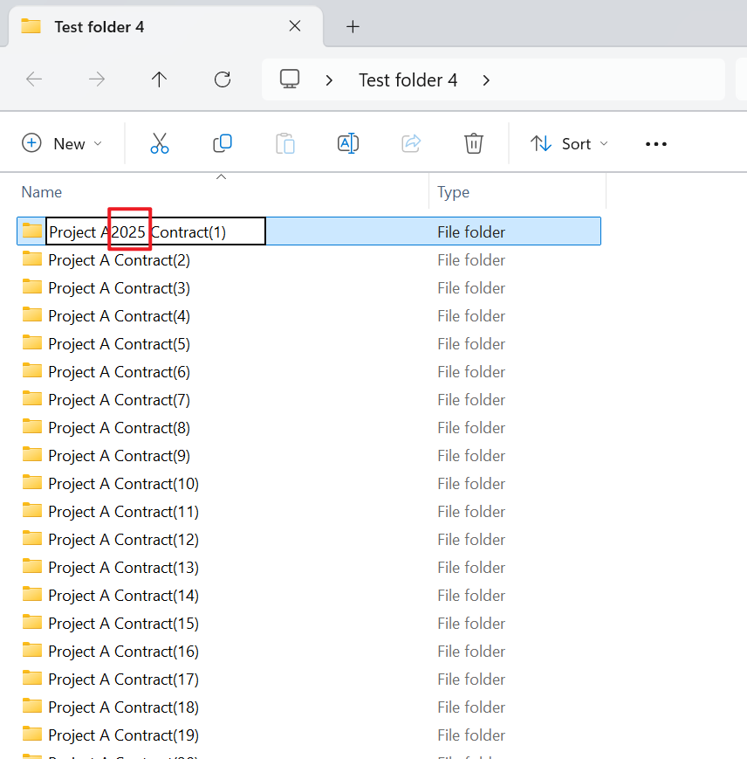Expand chevron after Test folder 4 breadcrumb

point(486,80)
